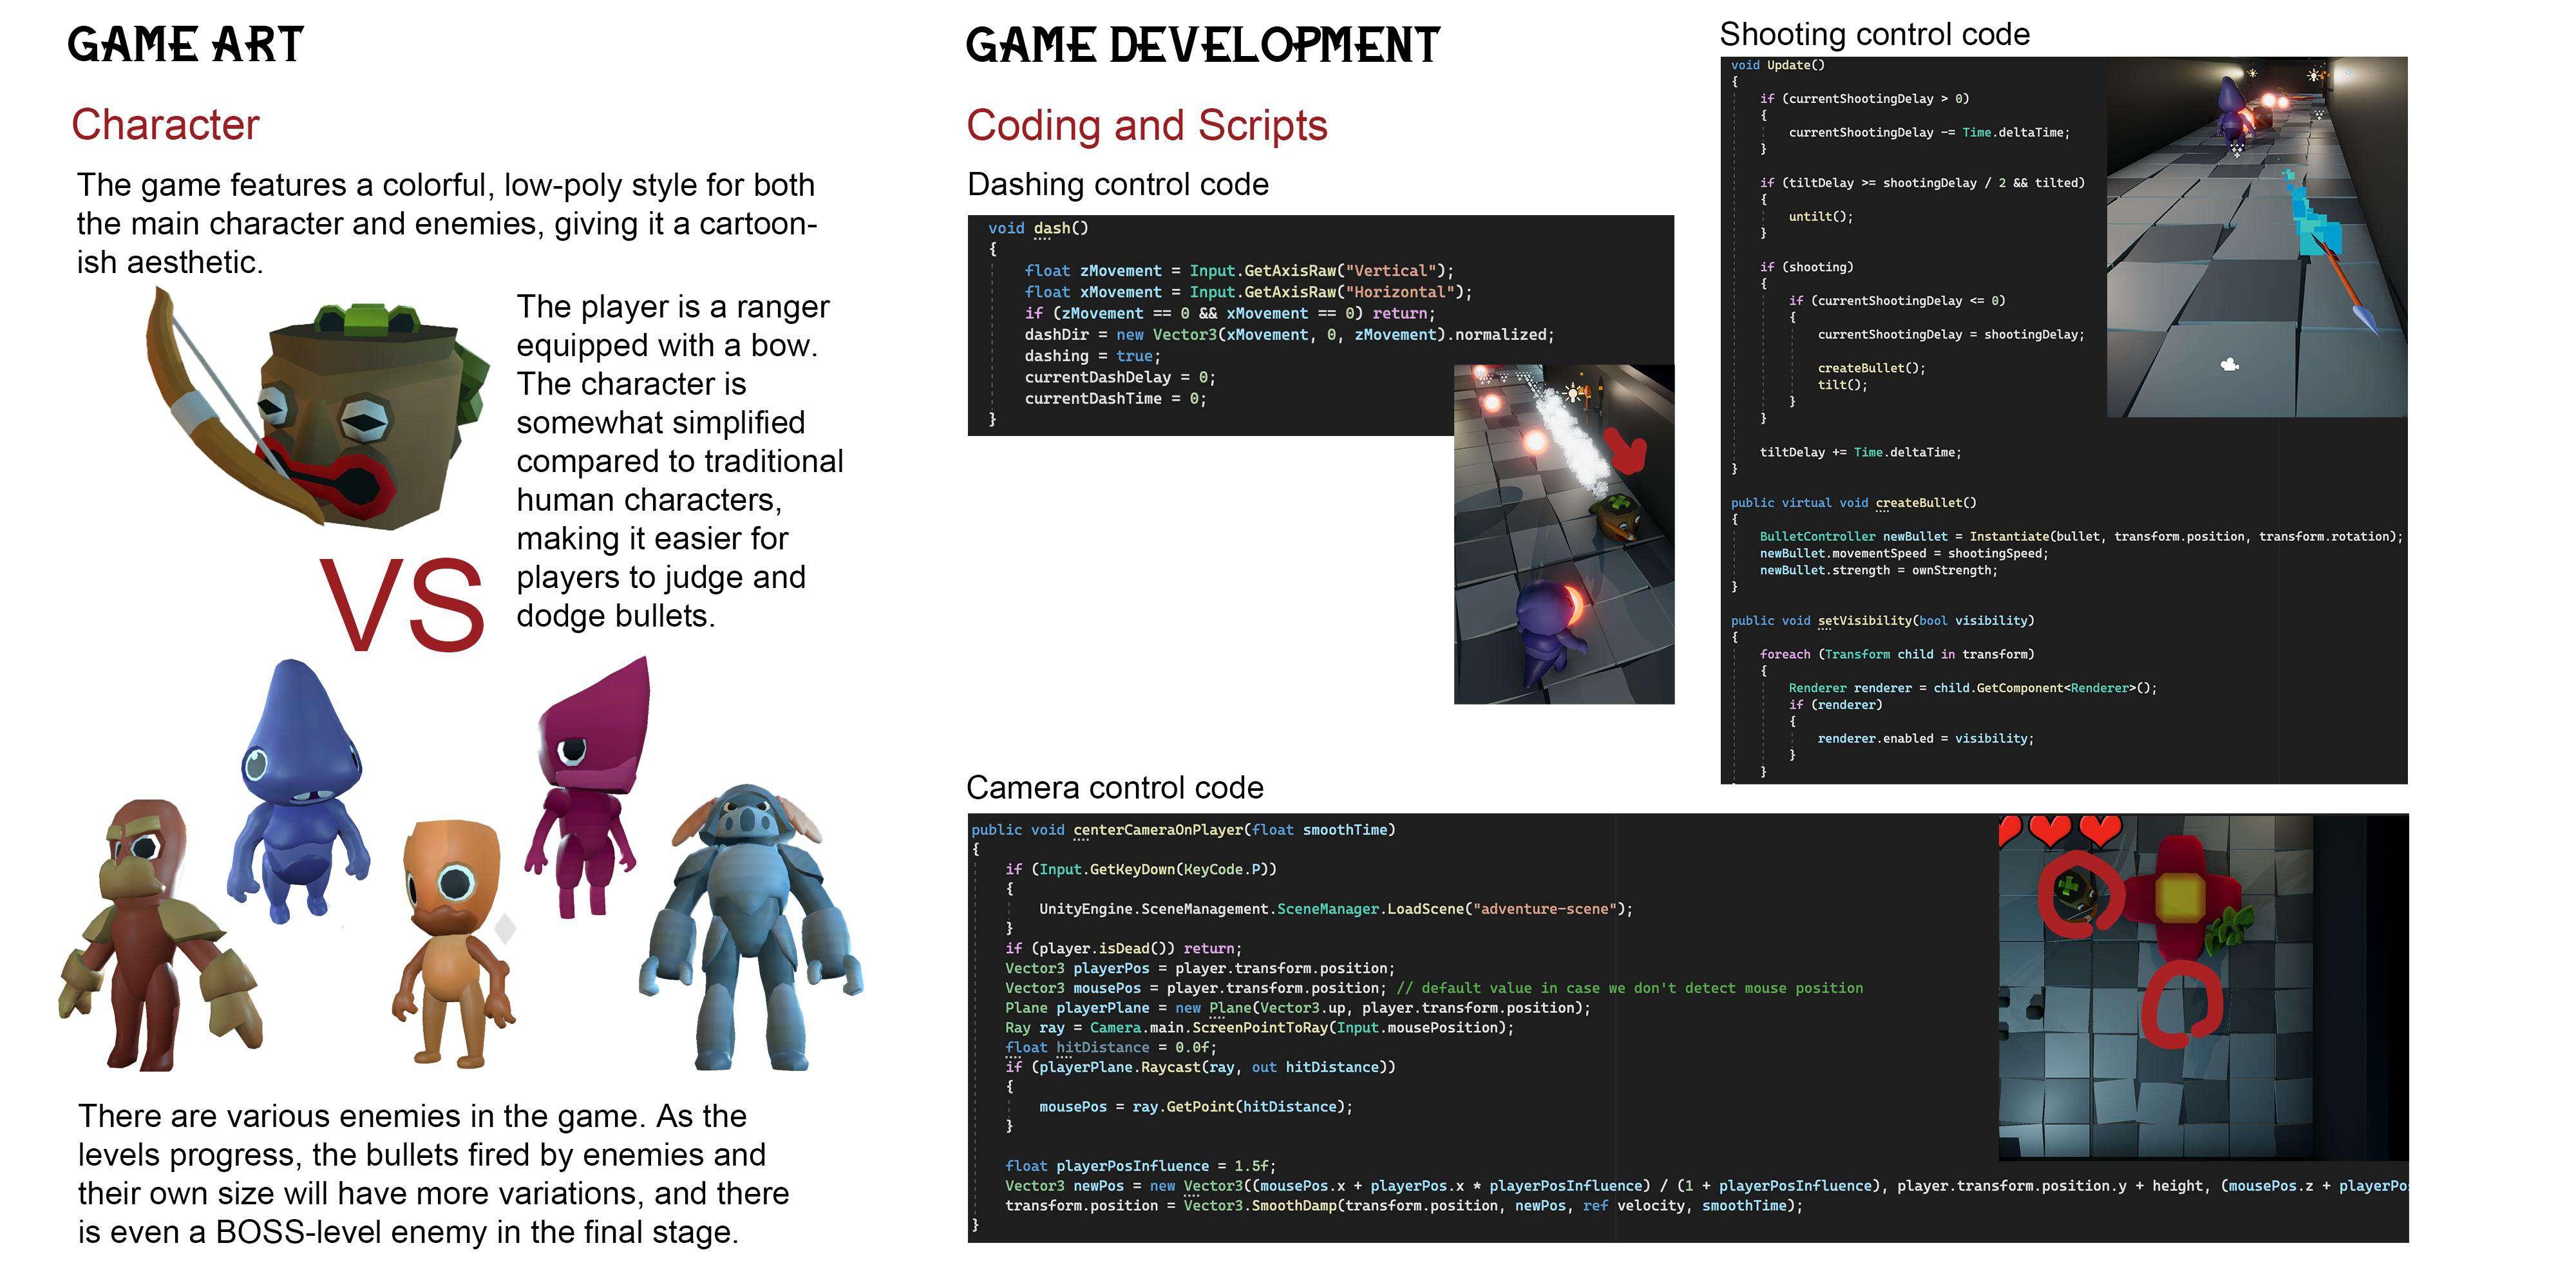Click the Camera control code label

(x=1114, y=788)
